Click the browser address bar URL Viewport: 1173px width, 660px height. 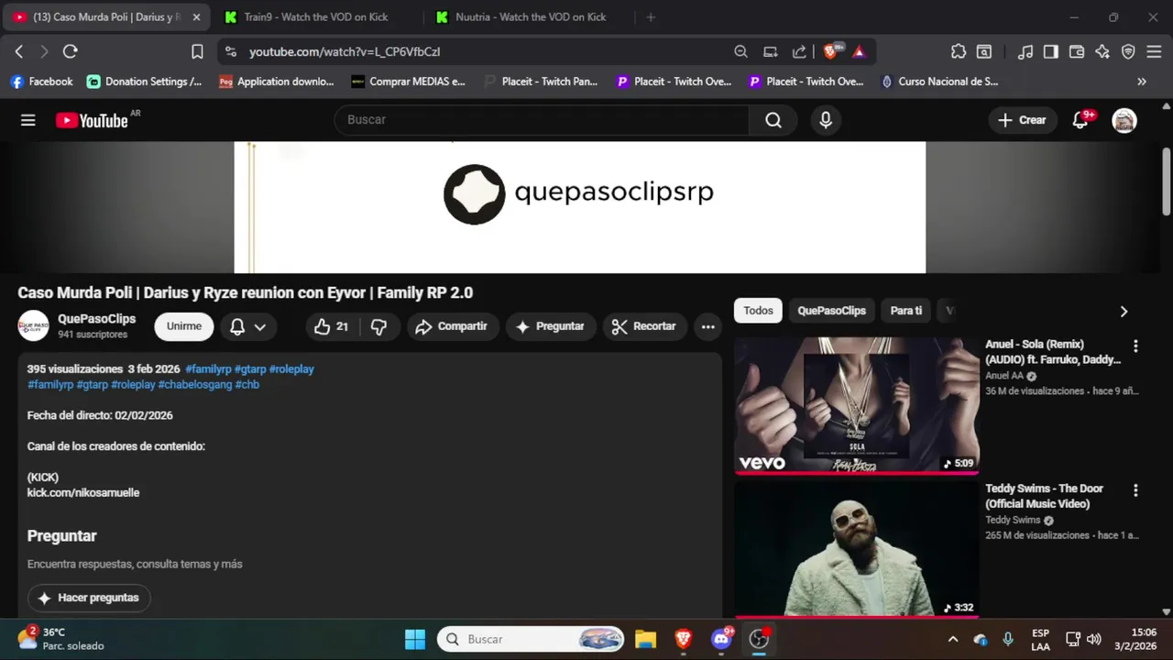point(345,52)
